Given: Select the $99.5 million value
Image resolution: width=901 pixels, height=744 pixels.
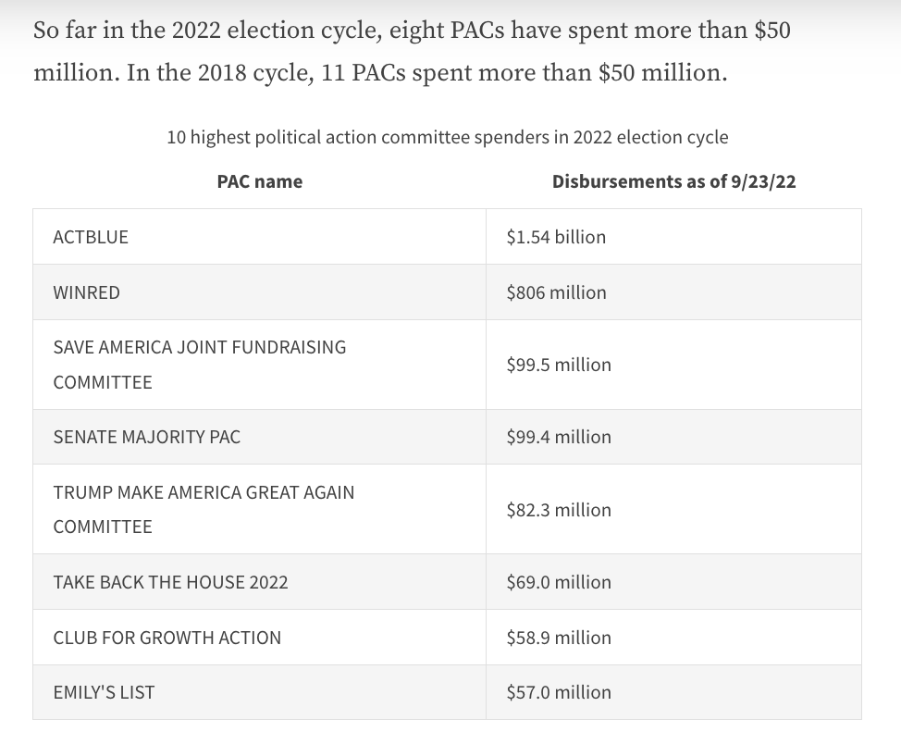Looking at the screenshot, I should (x=559, y=365).
